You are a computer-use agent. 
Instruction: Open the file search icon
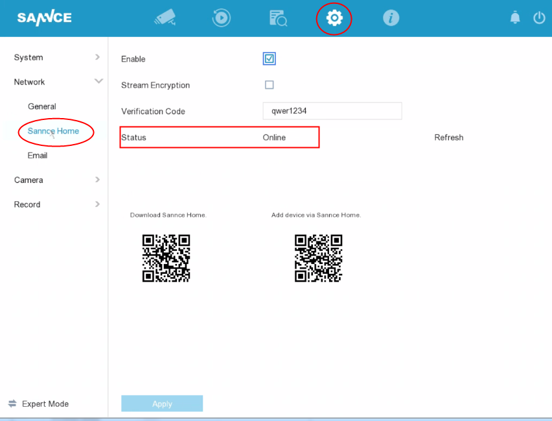click(278, 18)
